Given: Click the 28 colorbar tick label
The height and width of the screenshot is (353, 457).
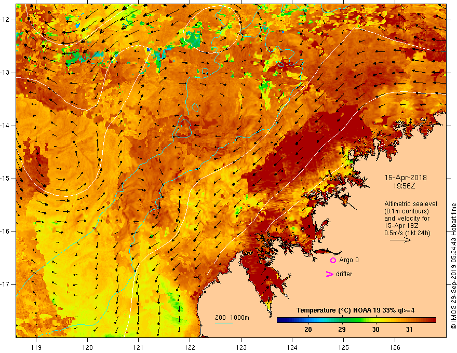Looking at the screenshot, I should [308, 330].
